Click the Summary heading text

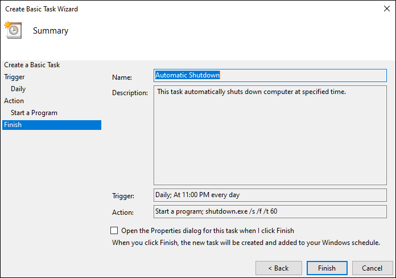51,31
